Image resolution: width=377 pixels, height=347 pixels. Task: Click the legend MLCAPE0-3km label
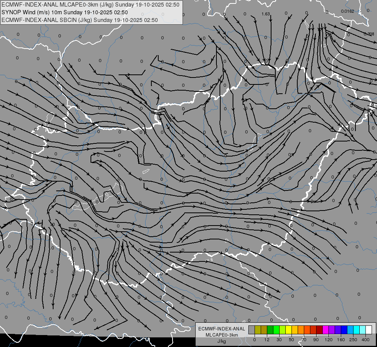(x=222, y=335)
